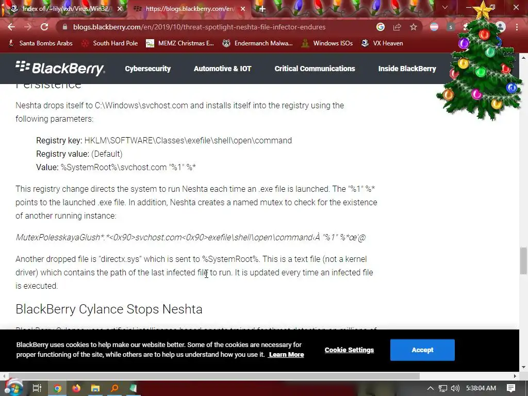
Task: Open the Google icon in address bar
Action: pyautogui.click(x=381, y=27)
